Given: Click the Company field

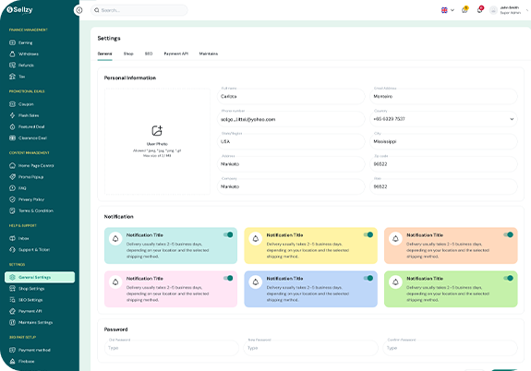Looking at the screenshot, I should [291, 186].
